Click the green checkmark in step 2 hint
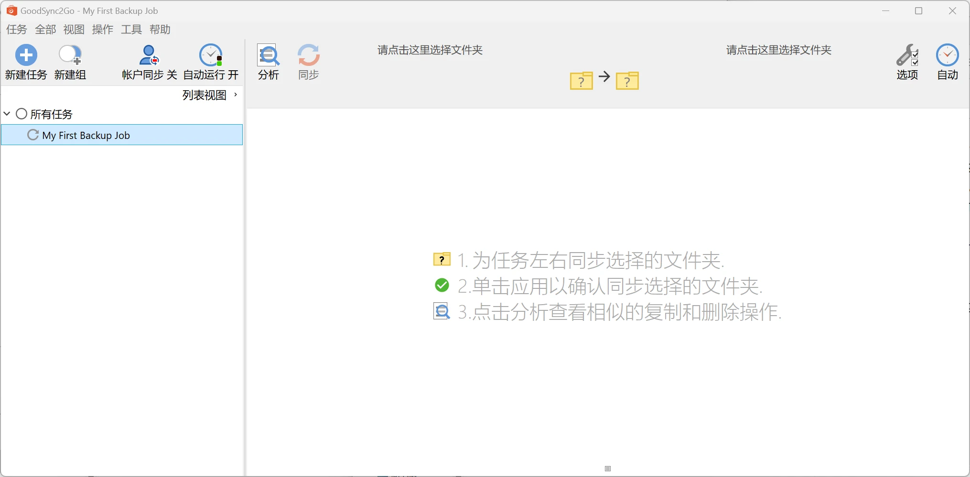 pos(442,285)
